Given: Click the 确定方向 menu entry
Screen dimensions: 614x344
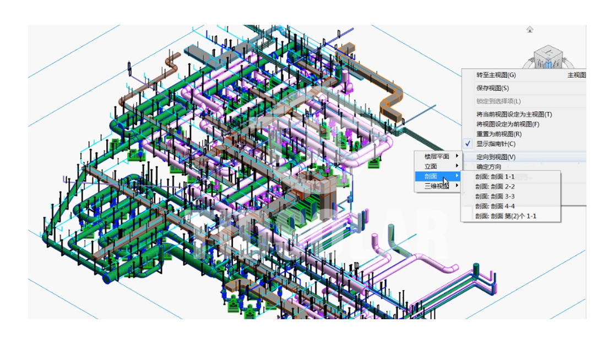Looking at the screenshot, I should (x=489, y=167).
